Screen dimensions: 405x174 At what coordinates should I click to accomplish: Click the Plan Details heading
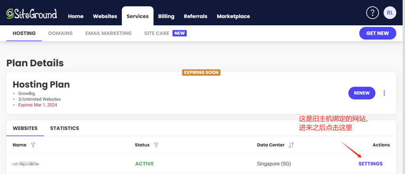[35, 63]
